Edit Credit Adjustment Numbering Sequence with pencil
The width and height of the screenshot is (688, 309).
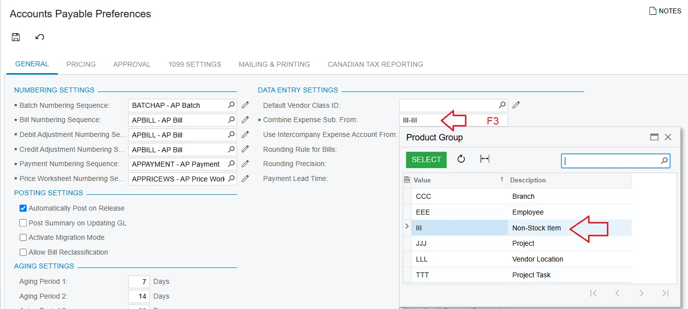[245, 149]
